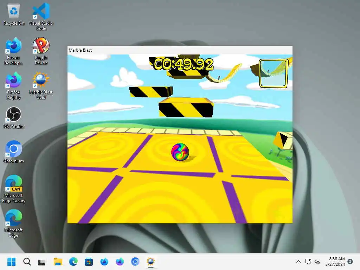Select the Chromium desktop icon
The width and height of the screenshot is (360, 270).
pos(14,152)
